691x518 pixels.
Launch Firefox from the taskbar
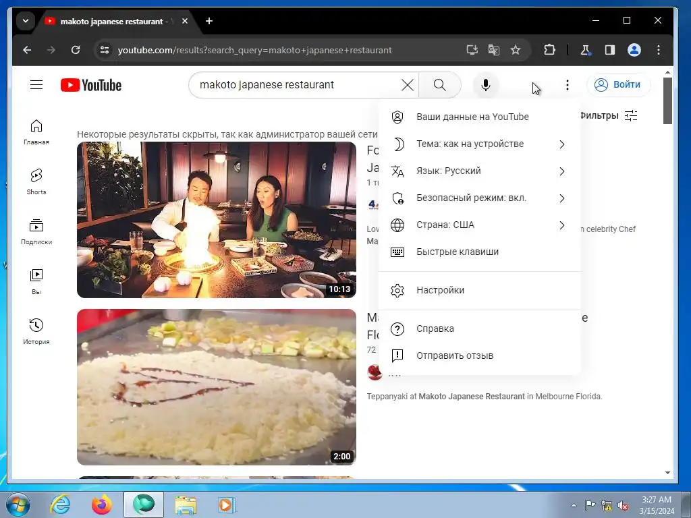pyautogui.click(x=102, y=505)
